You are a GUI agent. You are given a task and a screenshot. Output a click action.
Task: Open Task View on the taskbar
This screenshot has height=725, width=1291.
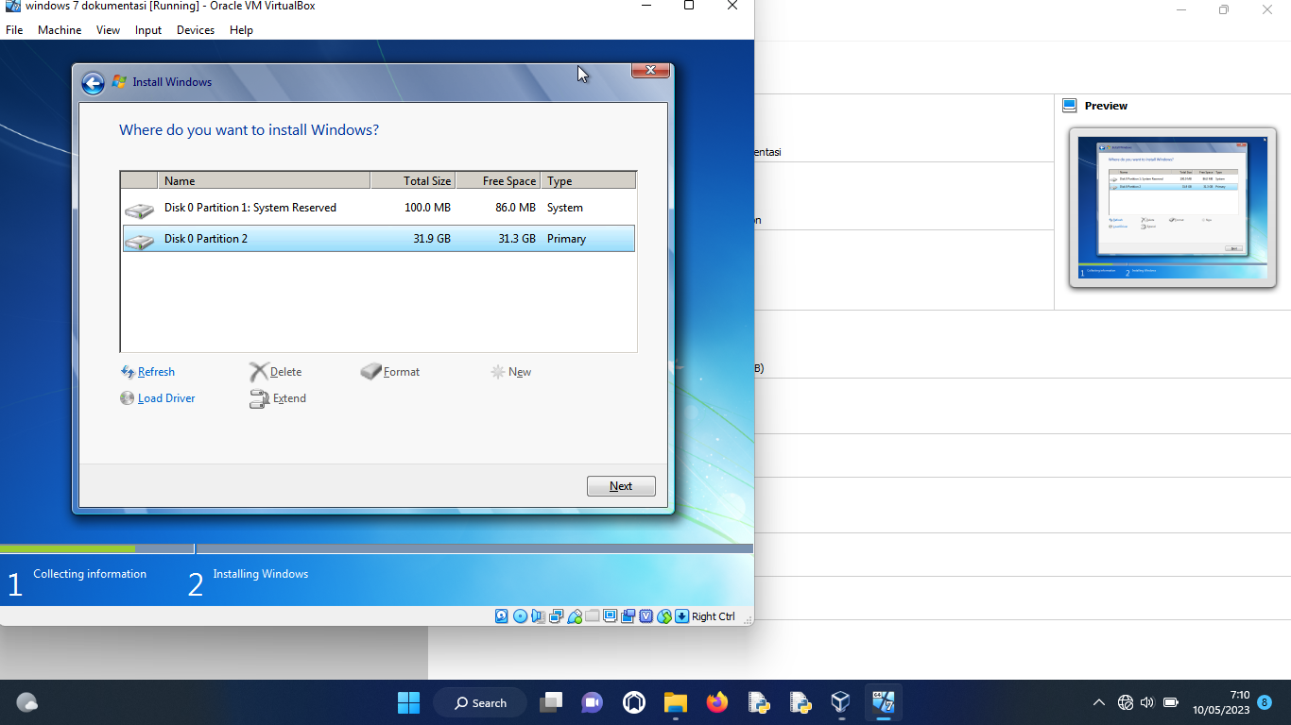[x=551, y=702]
